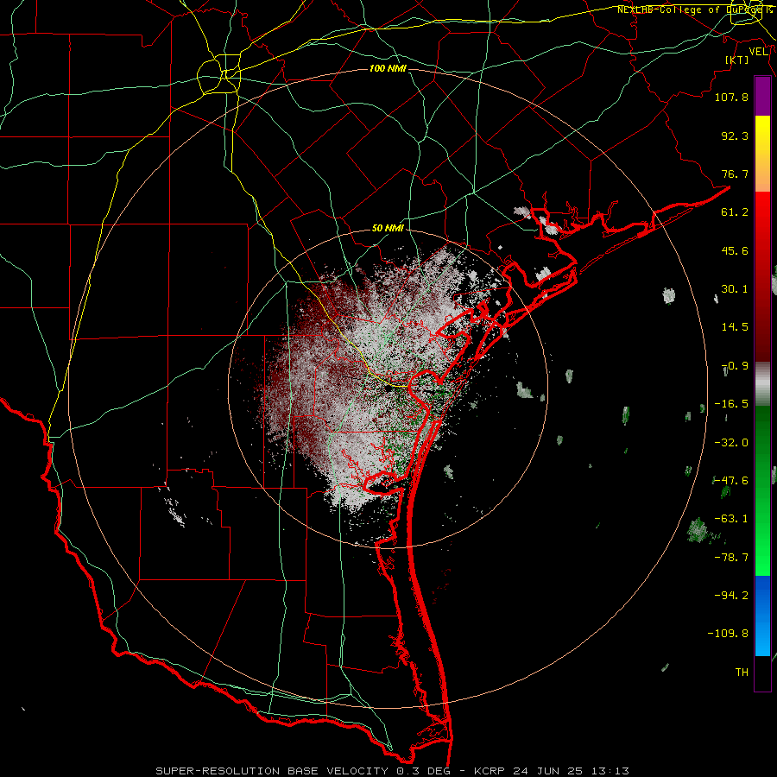Click the [KT] units label
The image size is (777, 777).
[x=737, y=60]
